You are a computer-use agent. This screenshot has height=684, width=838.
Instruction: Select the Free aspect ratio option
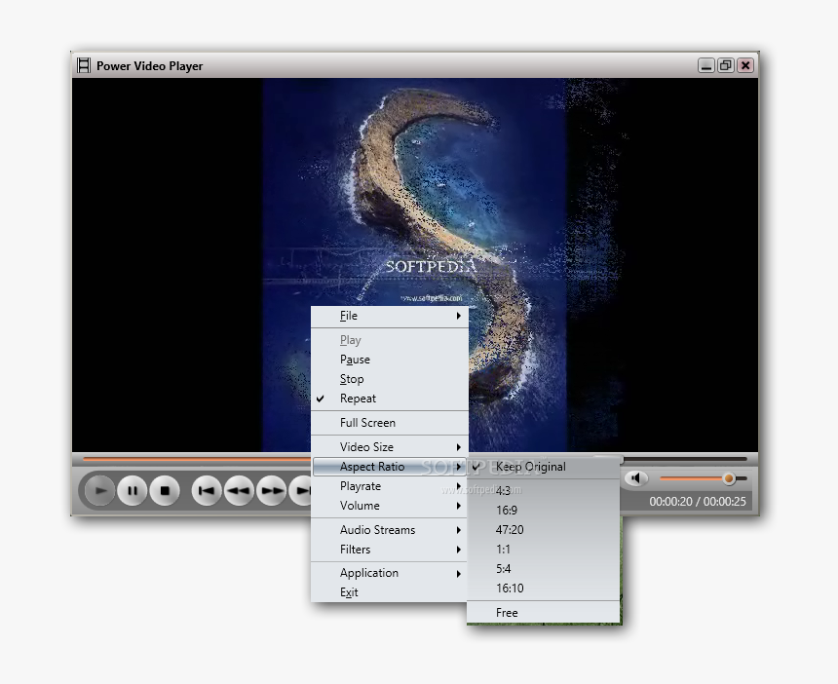click(x=543, y=613)
